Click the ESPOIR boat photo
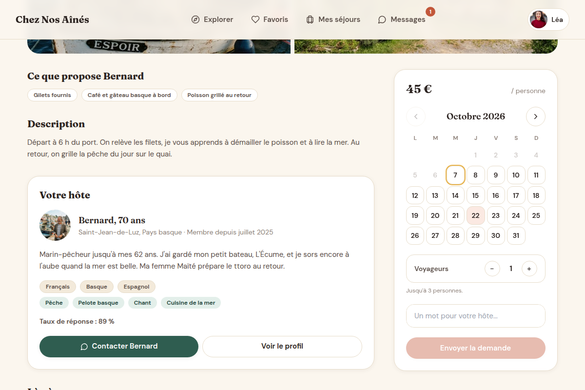The height and width of the screenshot is (390, 585). (x=159, y=46)
